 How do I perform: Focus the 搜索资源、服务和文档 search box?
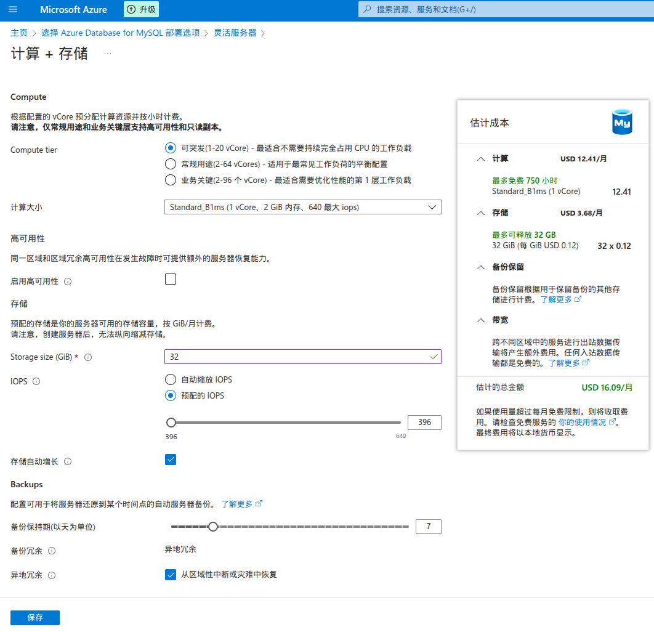(x=506, y=9)
